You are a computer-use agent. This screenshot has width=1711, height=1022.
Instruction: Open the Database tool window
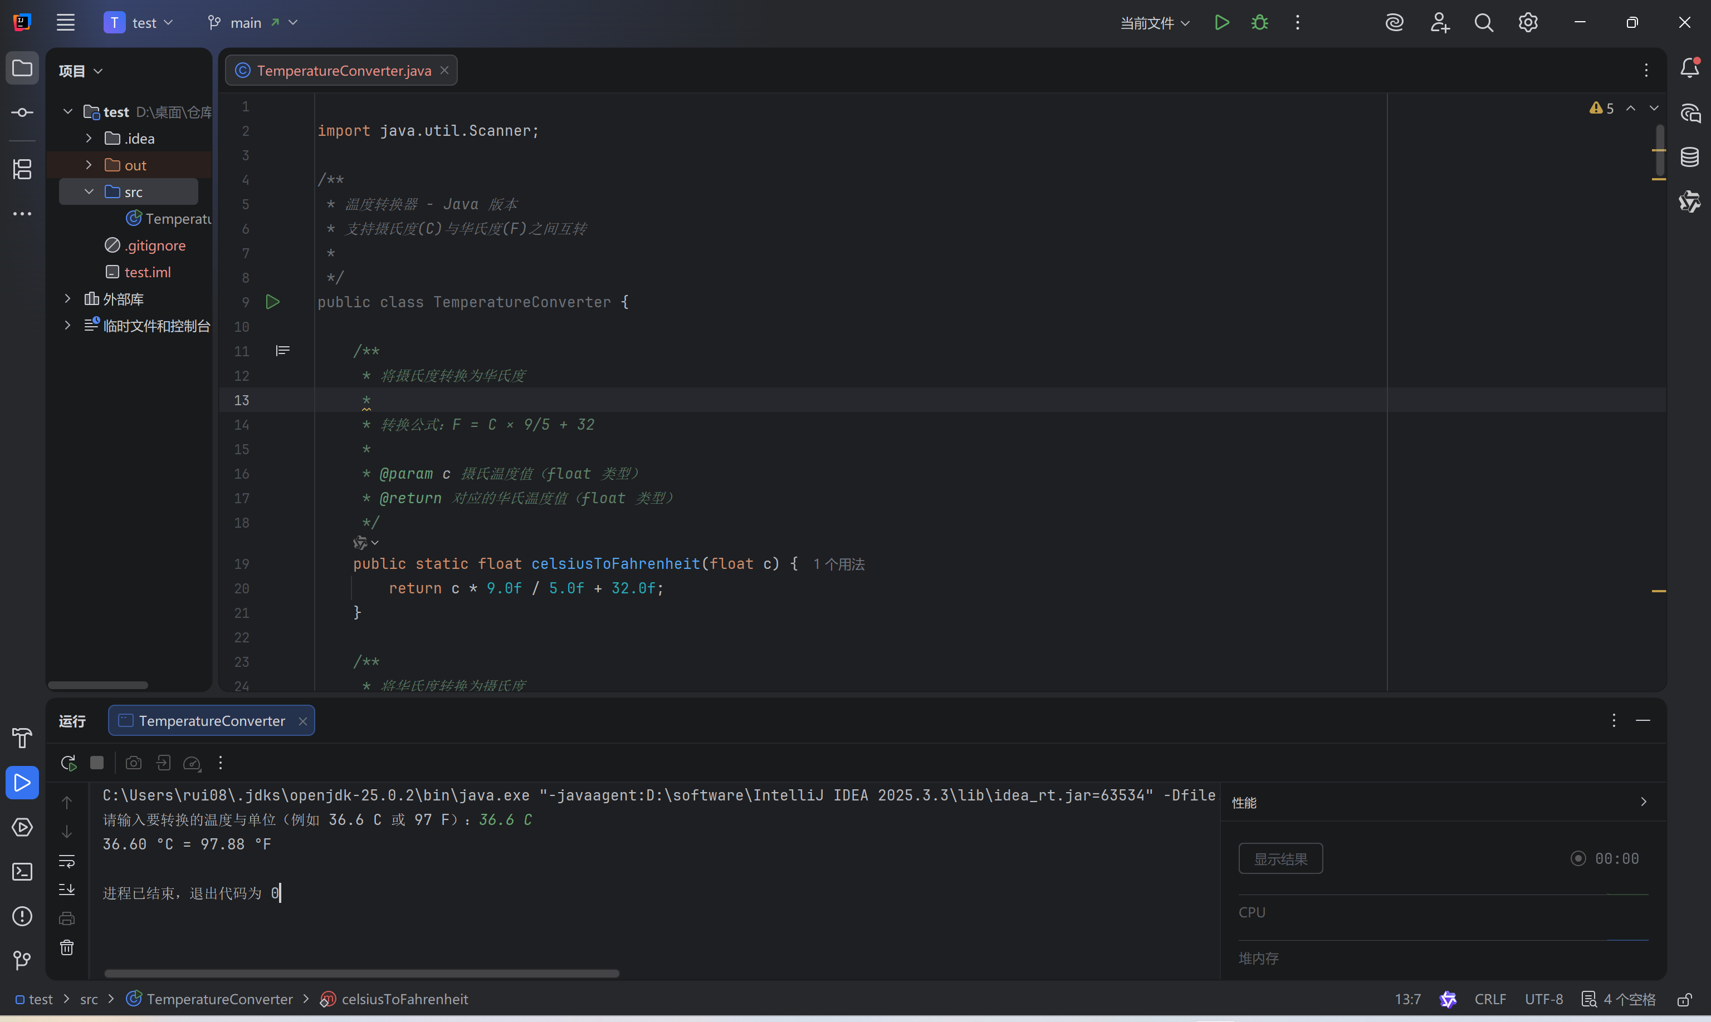coord(1690,157)
